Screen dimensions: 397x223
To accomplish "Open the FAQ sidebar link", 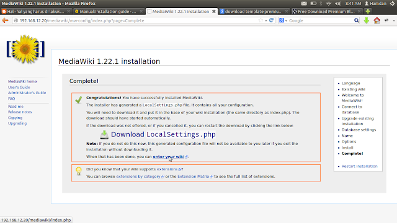I will [x=11, y=98].
